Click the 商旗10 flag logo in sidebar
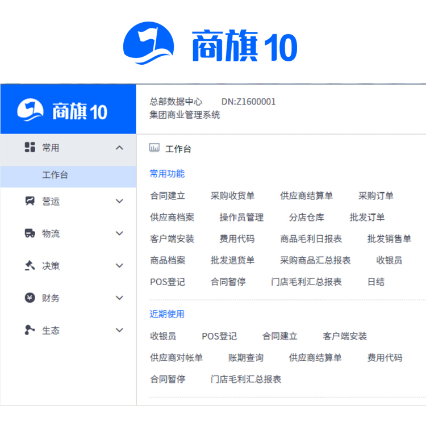 coord(31,110)
